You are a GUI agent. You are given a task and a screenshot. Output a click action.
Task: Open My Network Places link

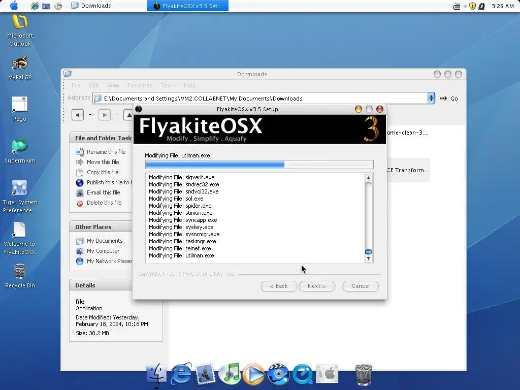click(x=110, y=261)
